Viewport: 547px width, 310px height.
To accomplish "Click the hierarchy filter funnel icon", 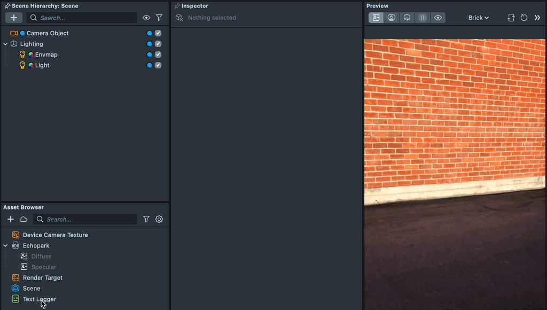I will [159, 18].
